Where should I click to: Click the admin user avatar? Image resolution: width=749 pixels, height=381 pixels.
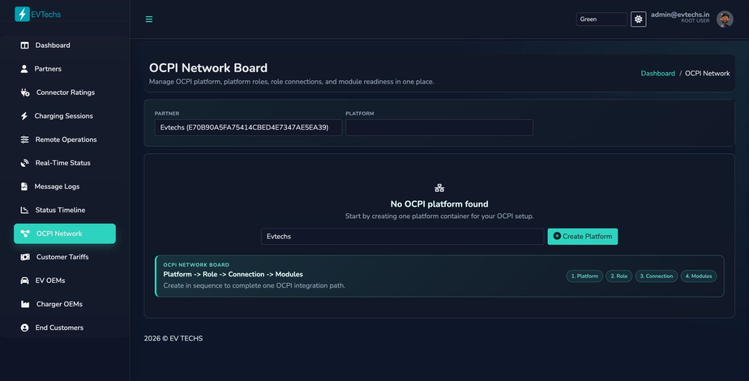[x=724, y=19]
